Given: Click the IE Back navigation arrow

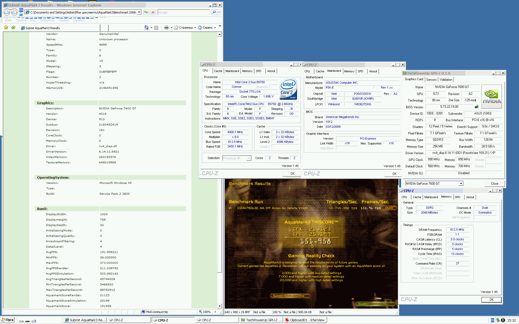Looking at the screenshot, I should (x=7, y=12).
